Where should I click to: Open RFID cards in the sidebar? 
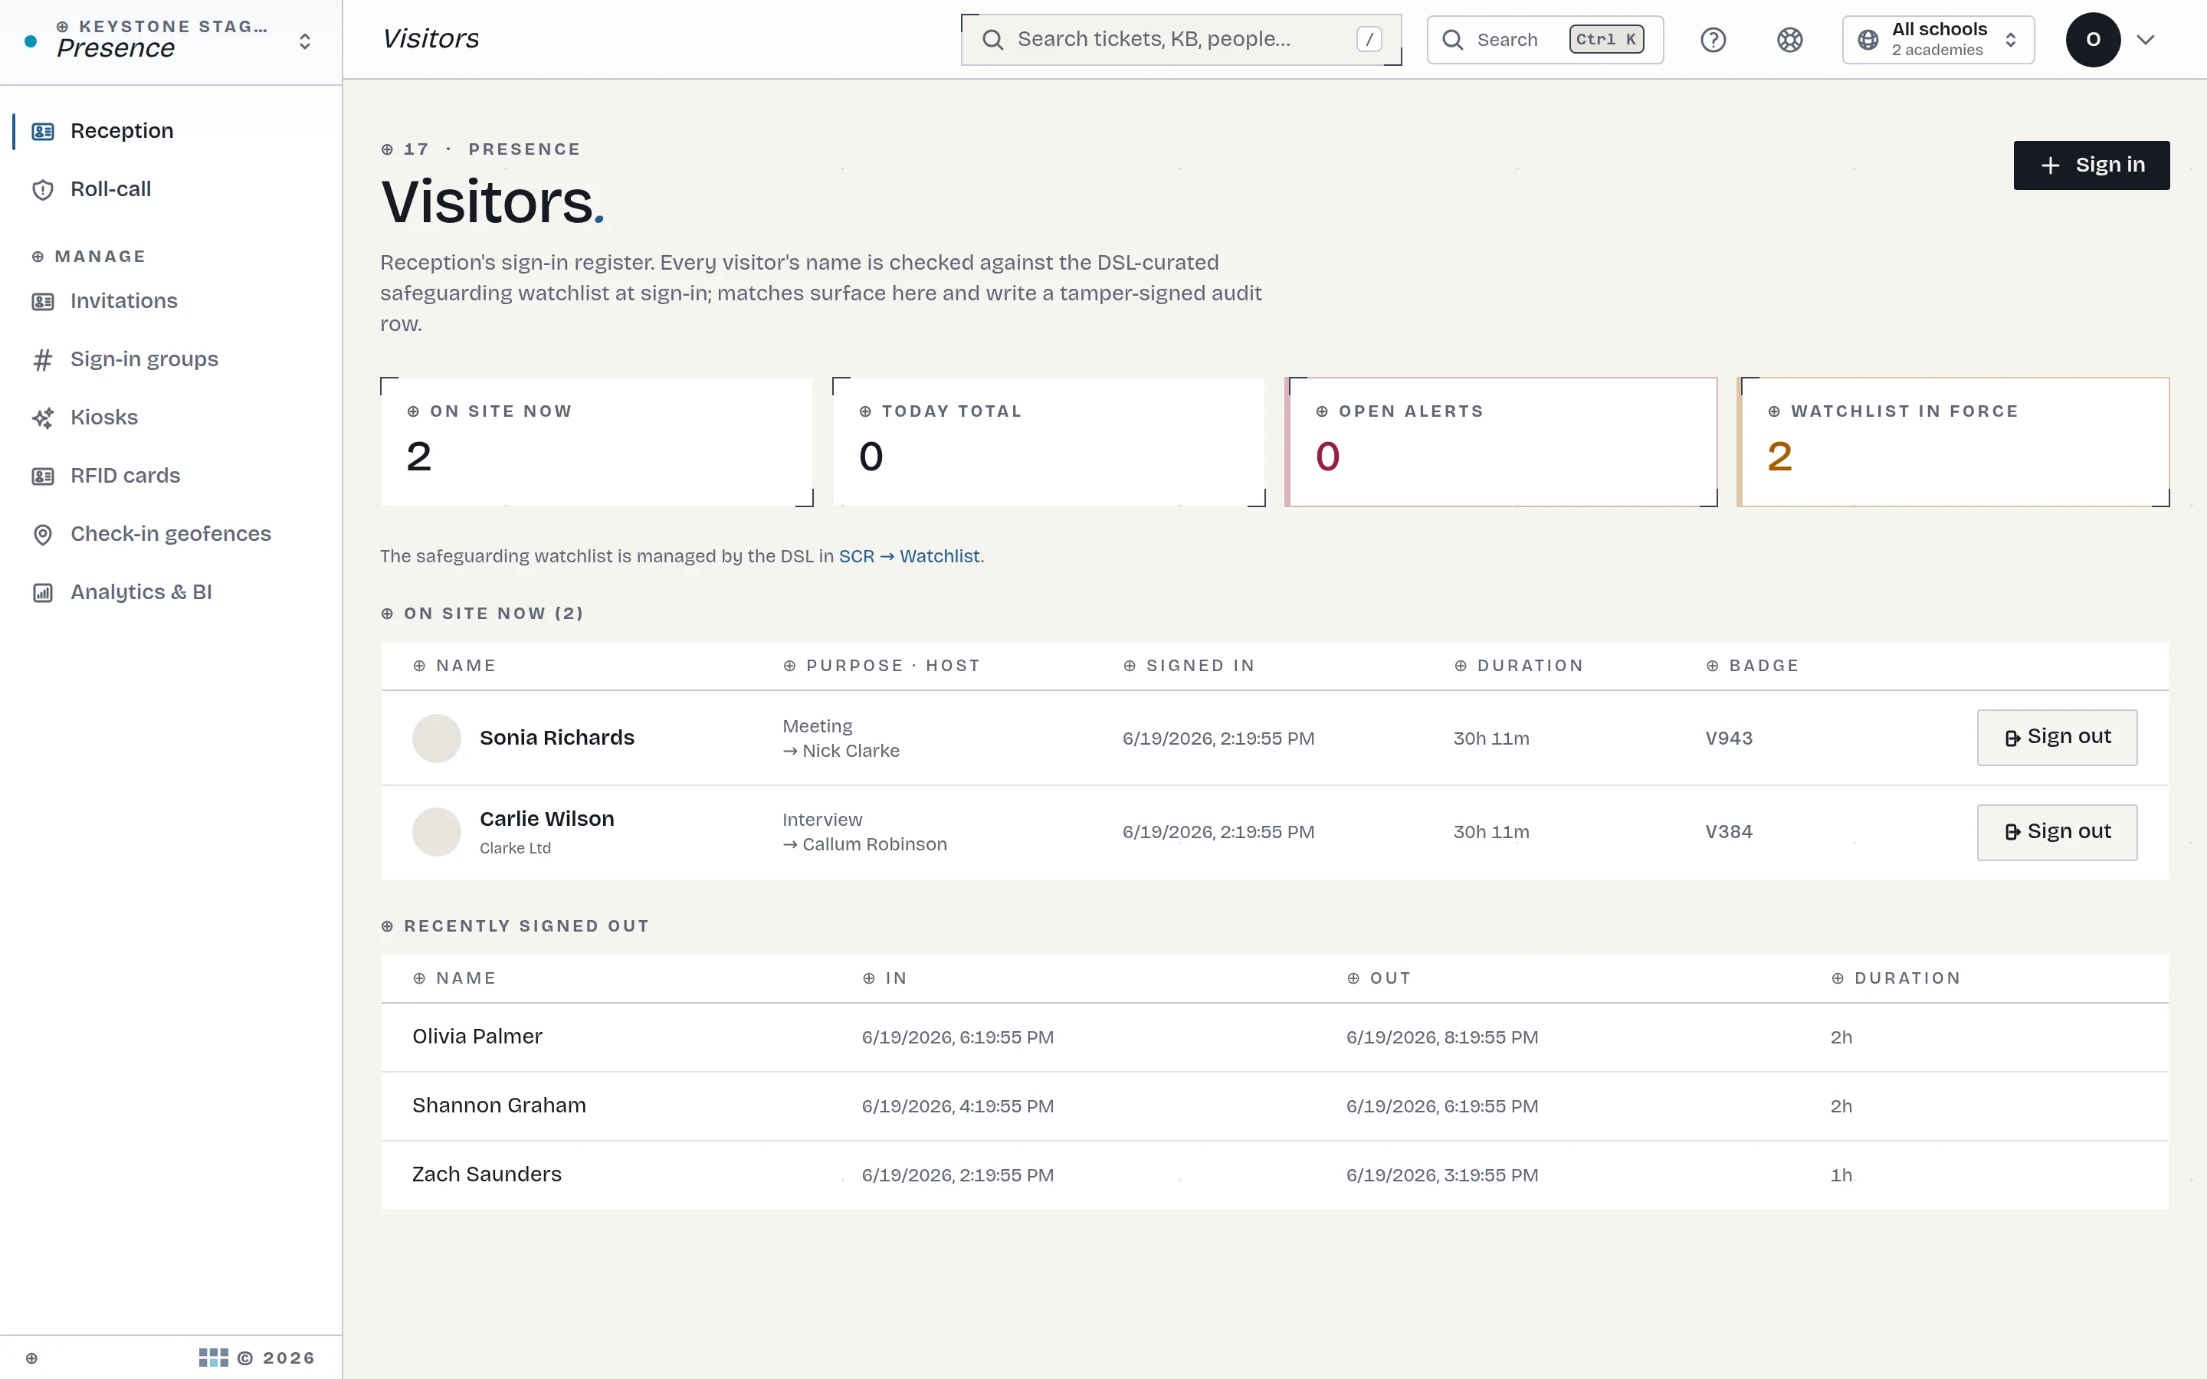click(x=171, y=476)
